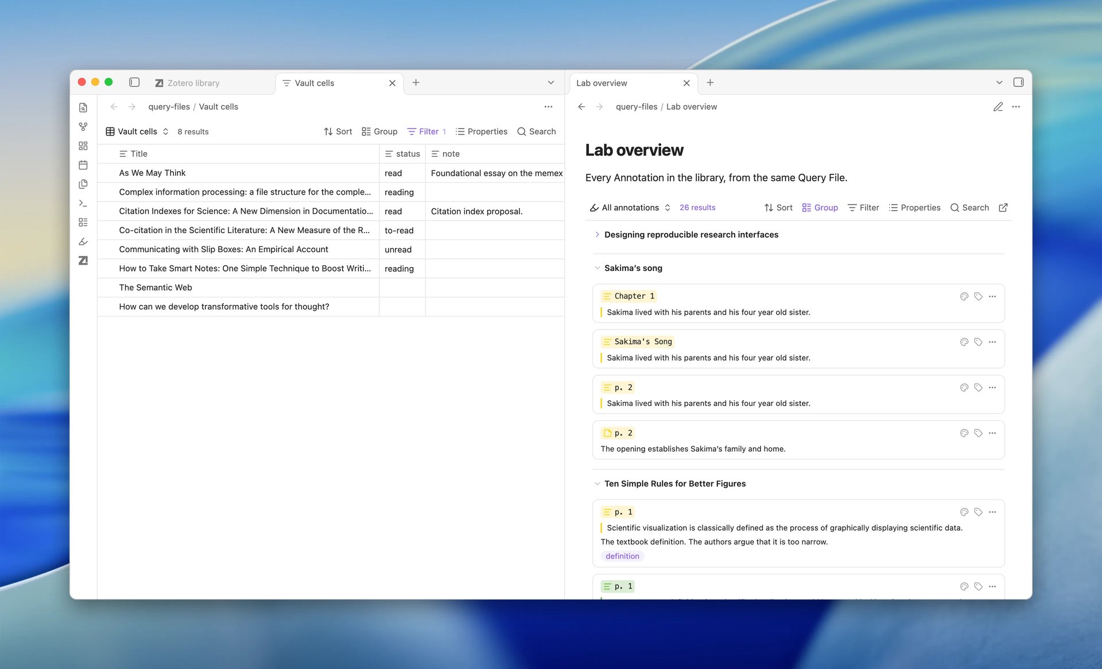Viewport: 1102px width, 669px height.
Task: Tag the note annotation about Sakima's family
Action: (979, 433)
